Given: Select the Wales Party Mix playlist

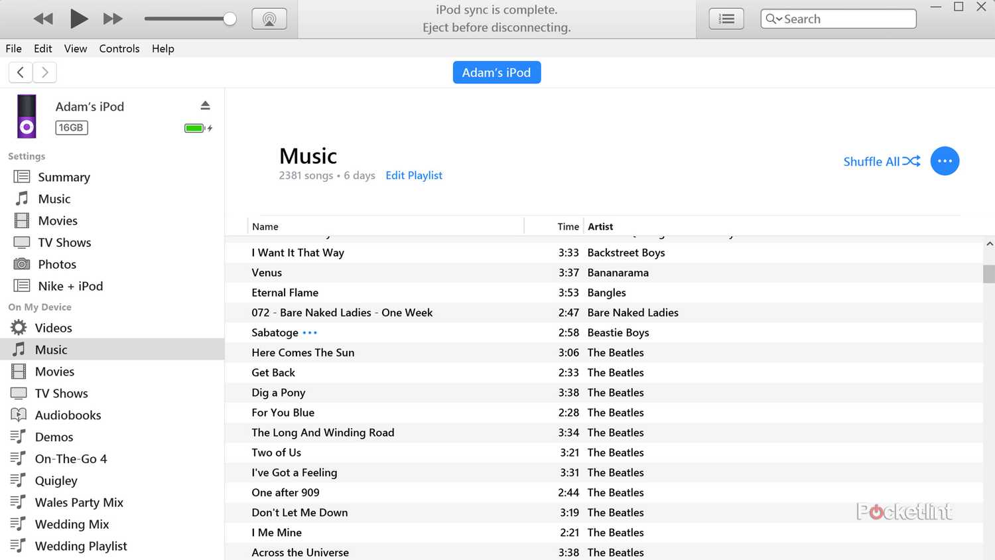Looking at the screenshot, I should tap(79, 502).
